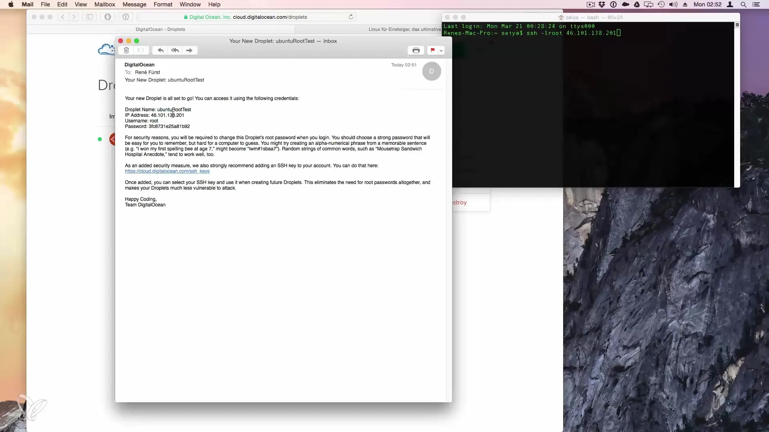769x432 pixels.
Task: Click the clock Mon 02:52
Action: coord(707,4)
